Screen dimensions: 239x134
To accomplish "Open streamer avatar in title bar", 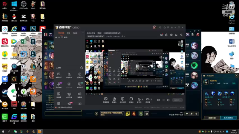I will pos(154,27).
